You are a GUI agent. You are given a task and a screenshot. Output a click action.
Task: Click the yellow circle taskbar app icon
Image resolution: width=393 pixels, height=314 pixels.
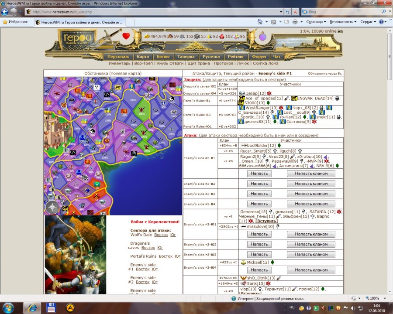point(70,308)
